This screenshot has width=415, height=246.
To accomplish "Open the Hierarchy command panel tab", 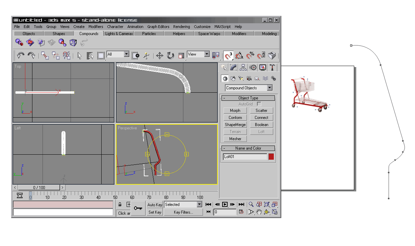I will 243,67.
